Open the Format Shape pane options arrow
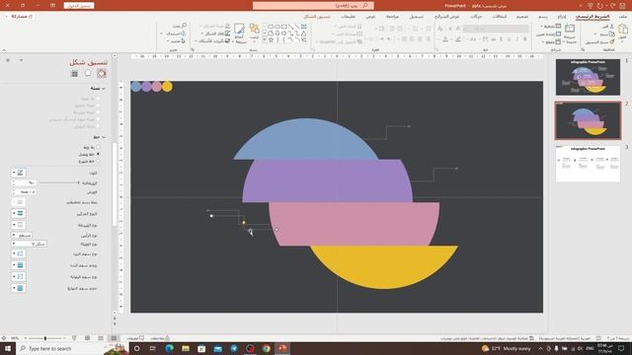Image resolution: width=632 pixels, height=355 pixels. [x=21, y=60]
